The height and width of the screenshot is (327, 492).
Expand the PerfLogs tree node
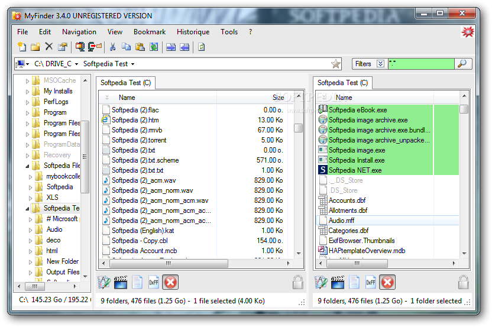pos(27,102)
